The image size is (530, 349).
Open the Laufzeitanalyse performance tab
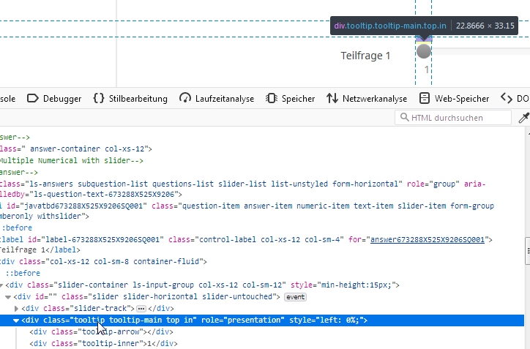223,99
